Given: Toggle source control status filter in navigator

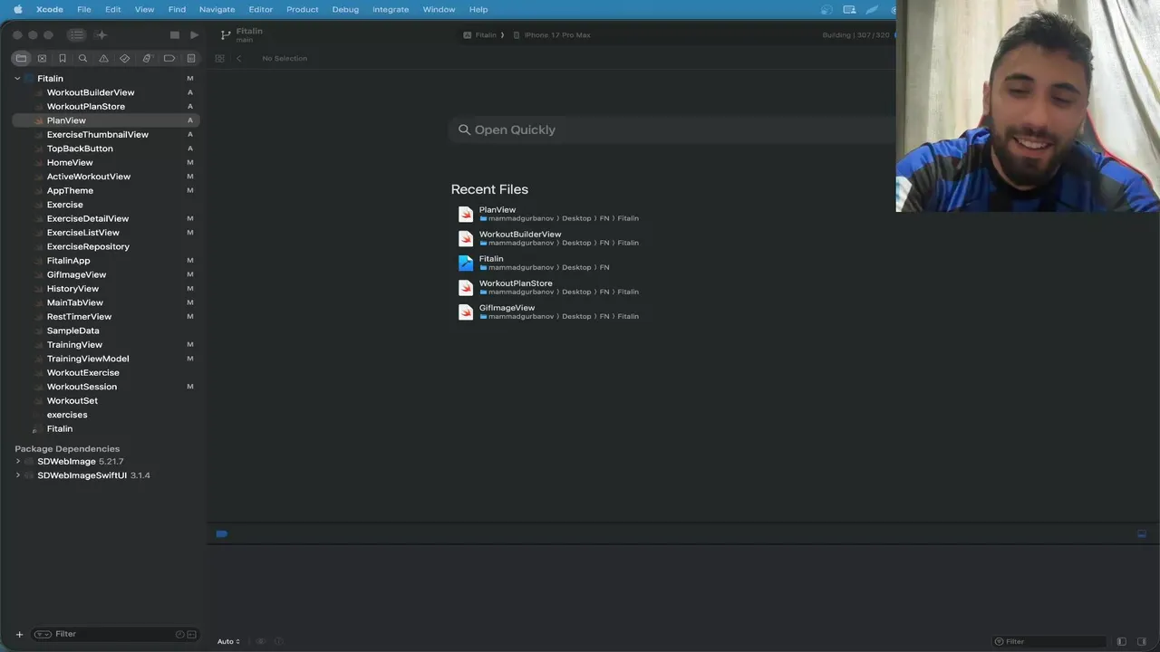Looking at the screenshot, I should pyautogui.click(x=190, y=634).
